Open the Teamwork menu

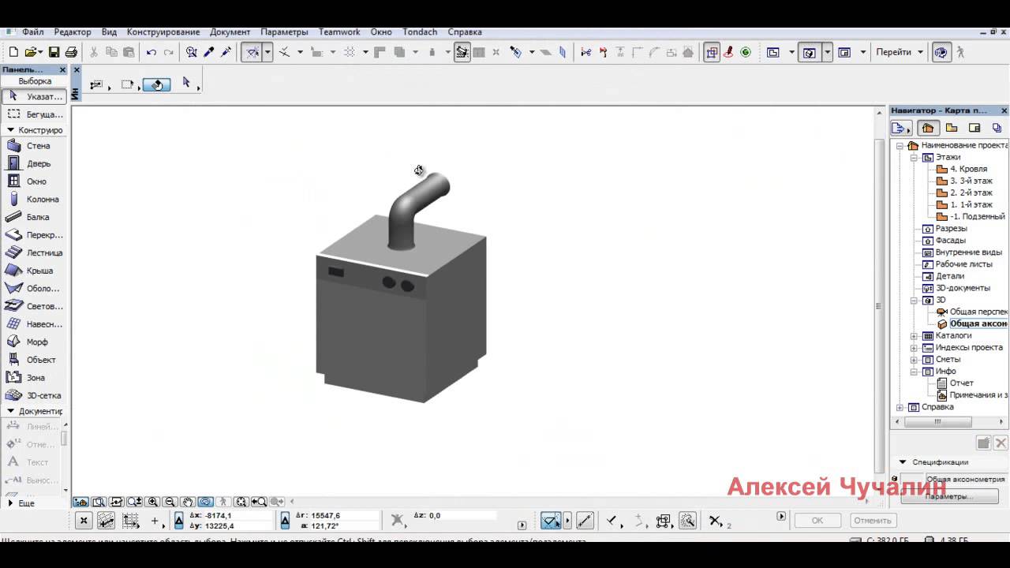(339, 32)
